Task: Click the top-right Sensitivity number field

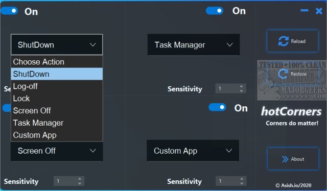Action: (x=227, y=89)
